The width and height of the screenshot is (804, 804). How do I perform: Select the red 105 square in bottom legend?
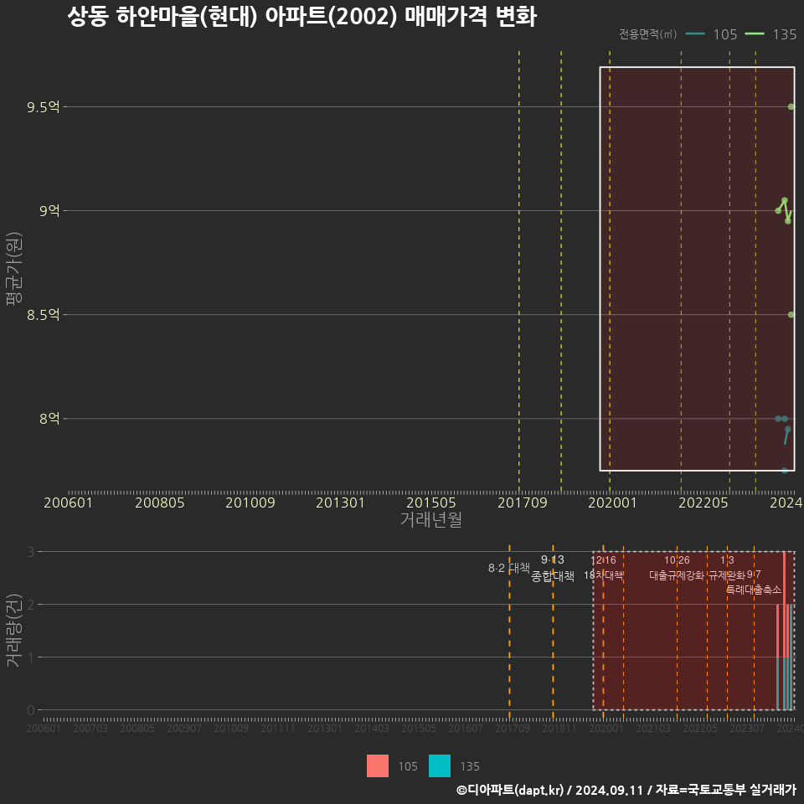(378, 766)
